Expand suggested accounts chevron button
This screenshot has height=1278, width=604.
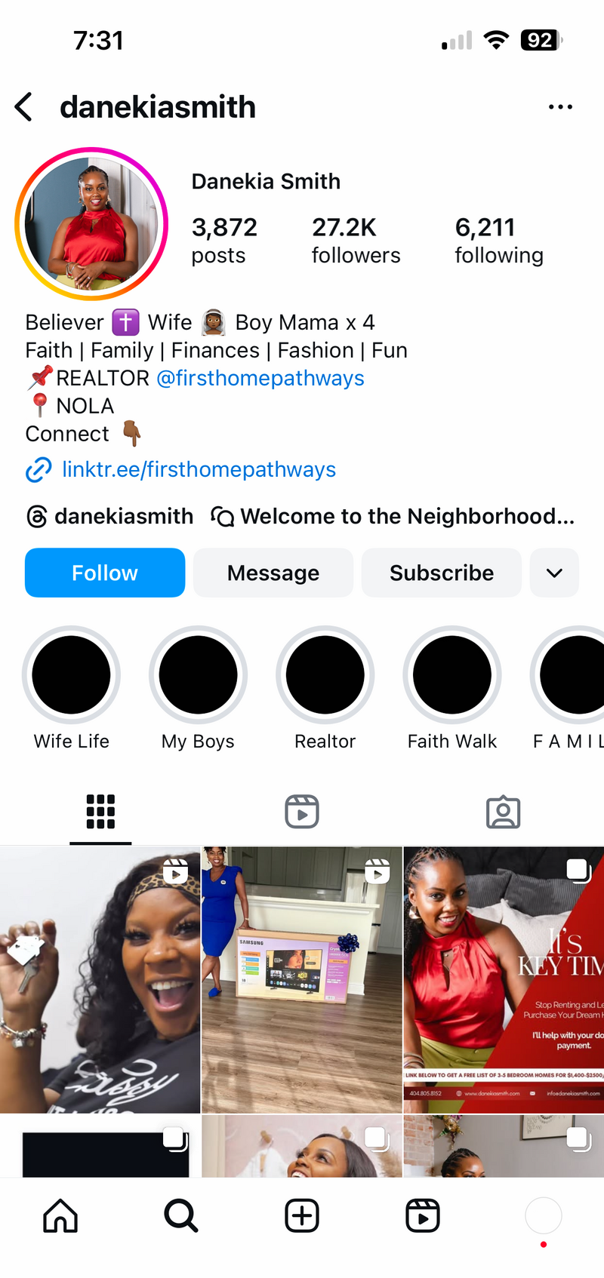tap(554, 573)
